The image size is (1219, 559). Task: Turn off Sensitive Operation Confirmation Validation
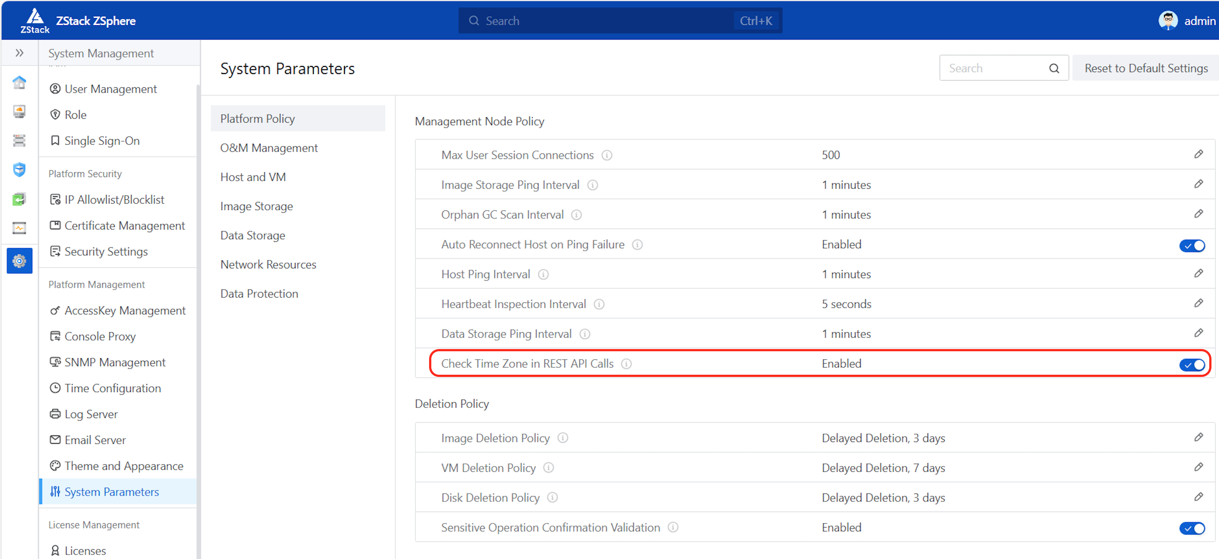1191,528
